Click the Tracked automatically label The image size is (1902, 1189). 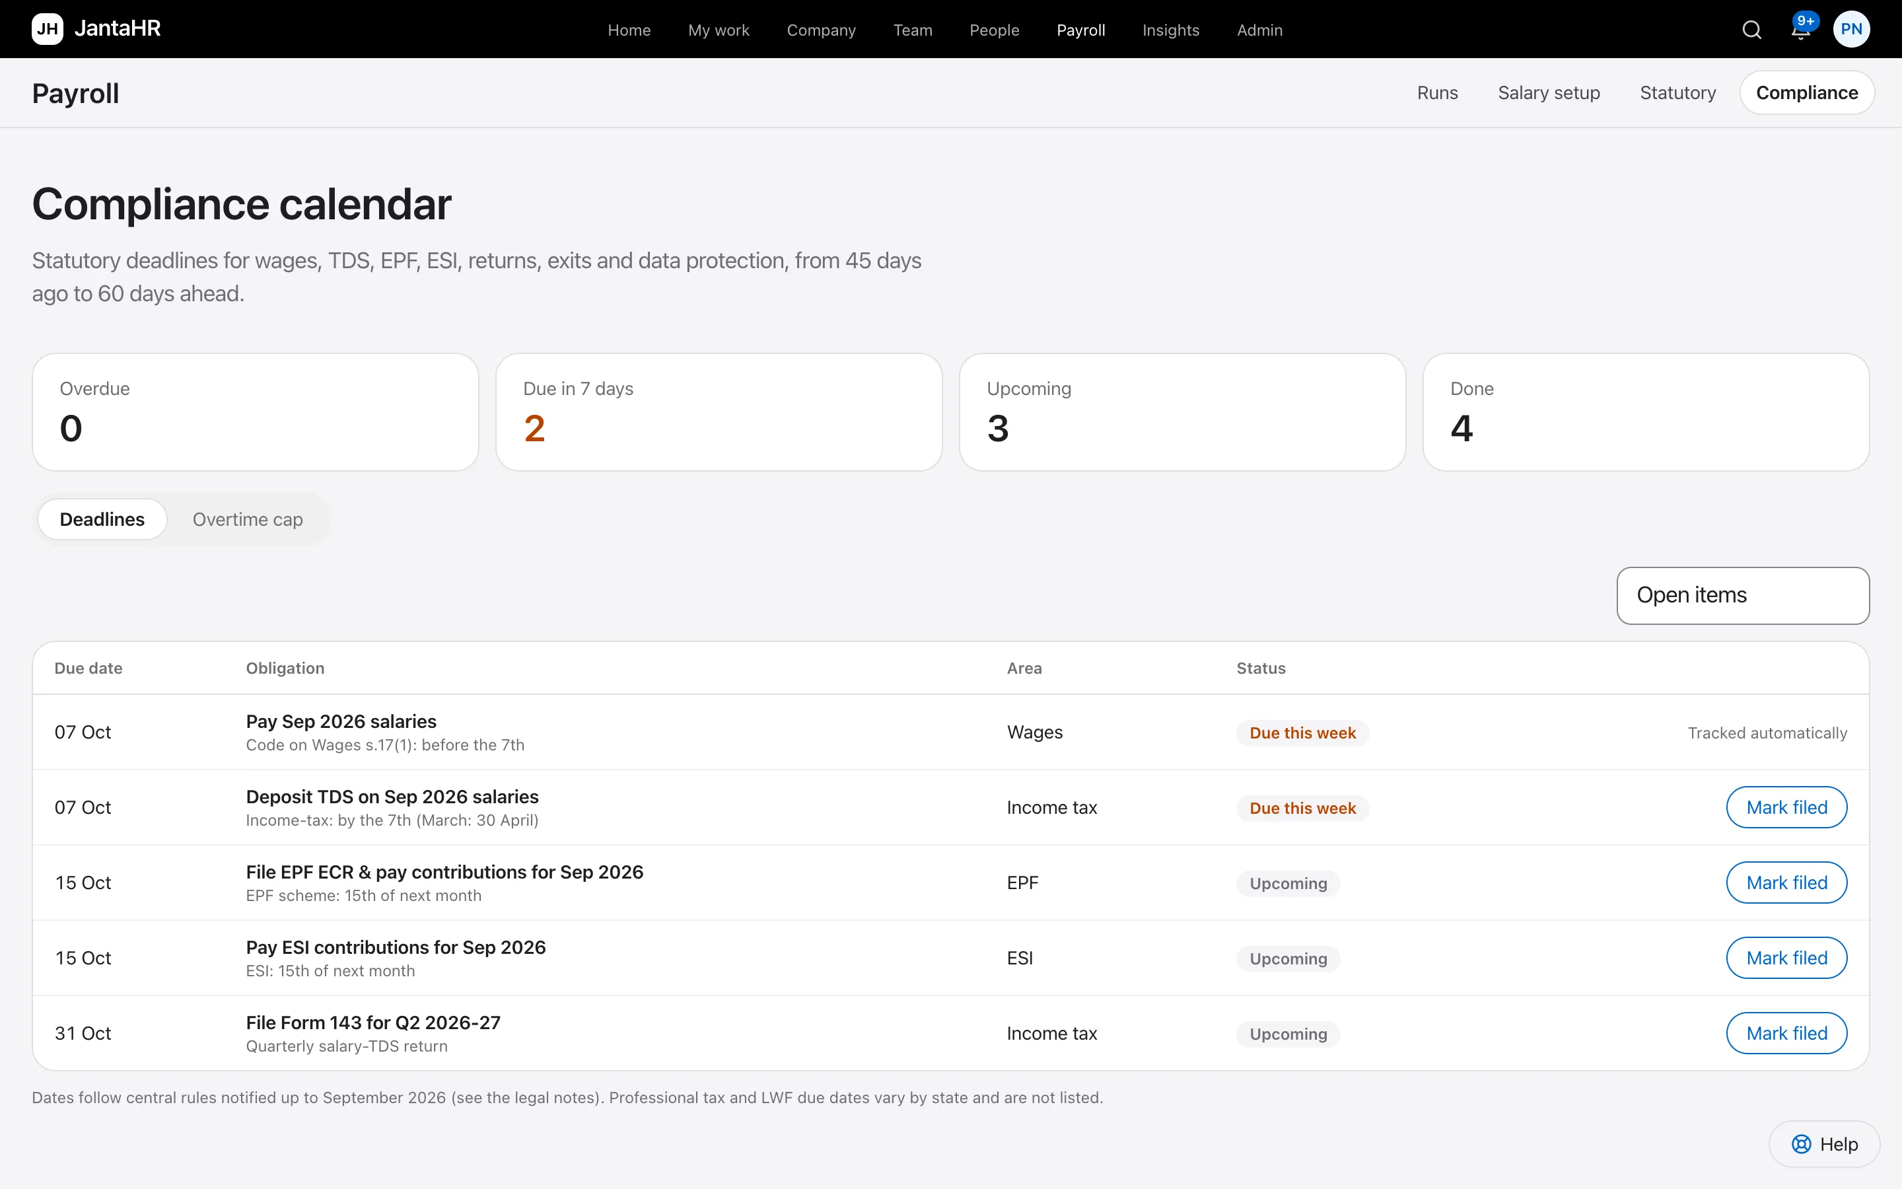tap(1767, 733)
